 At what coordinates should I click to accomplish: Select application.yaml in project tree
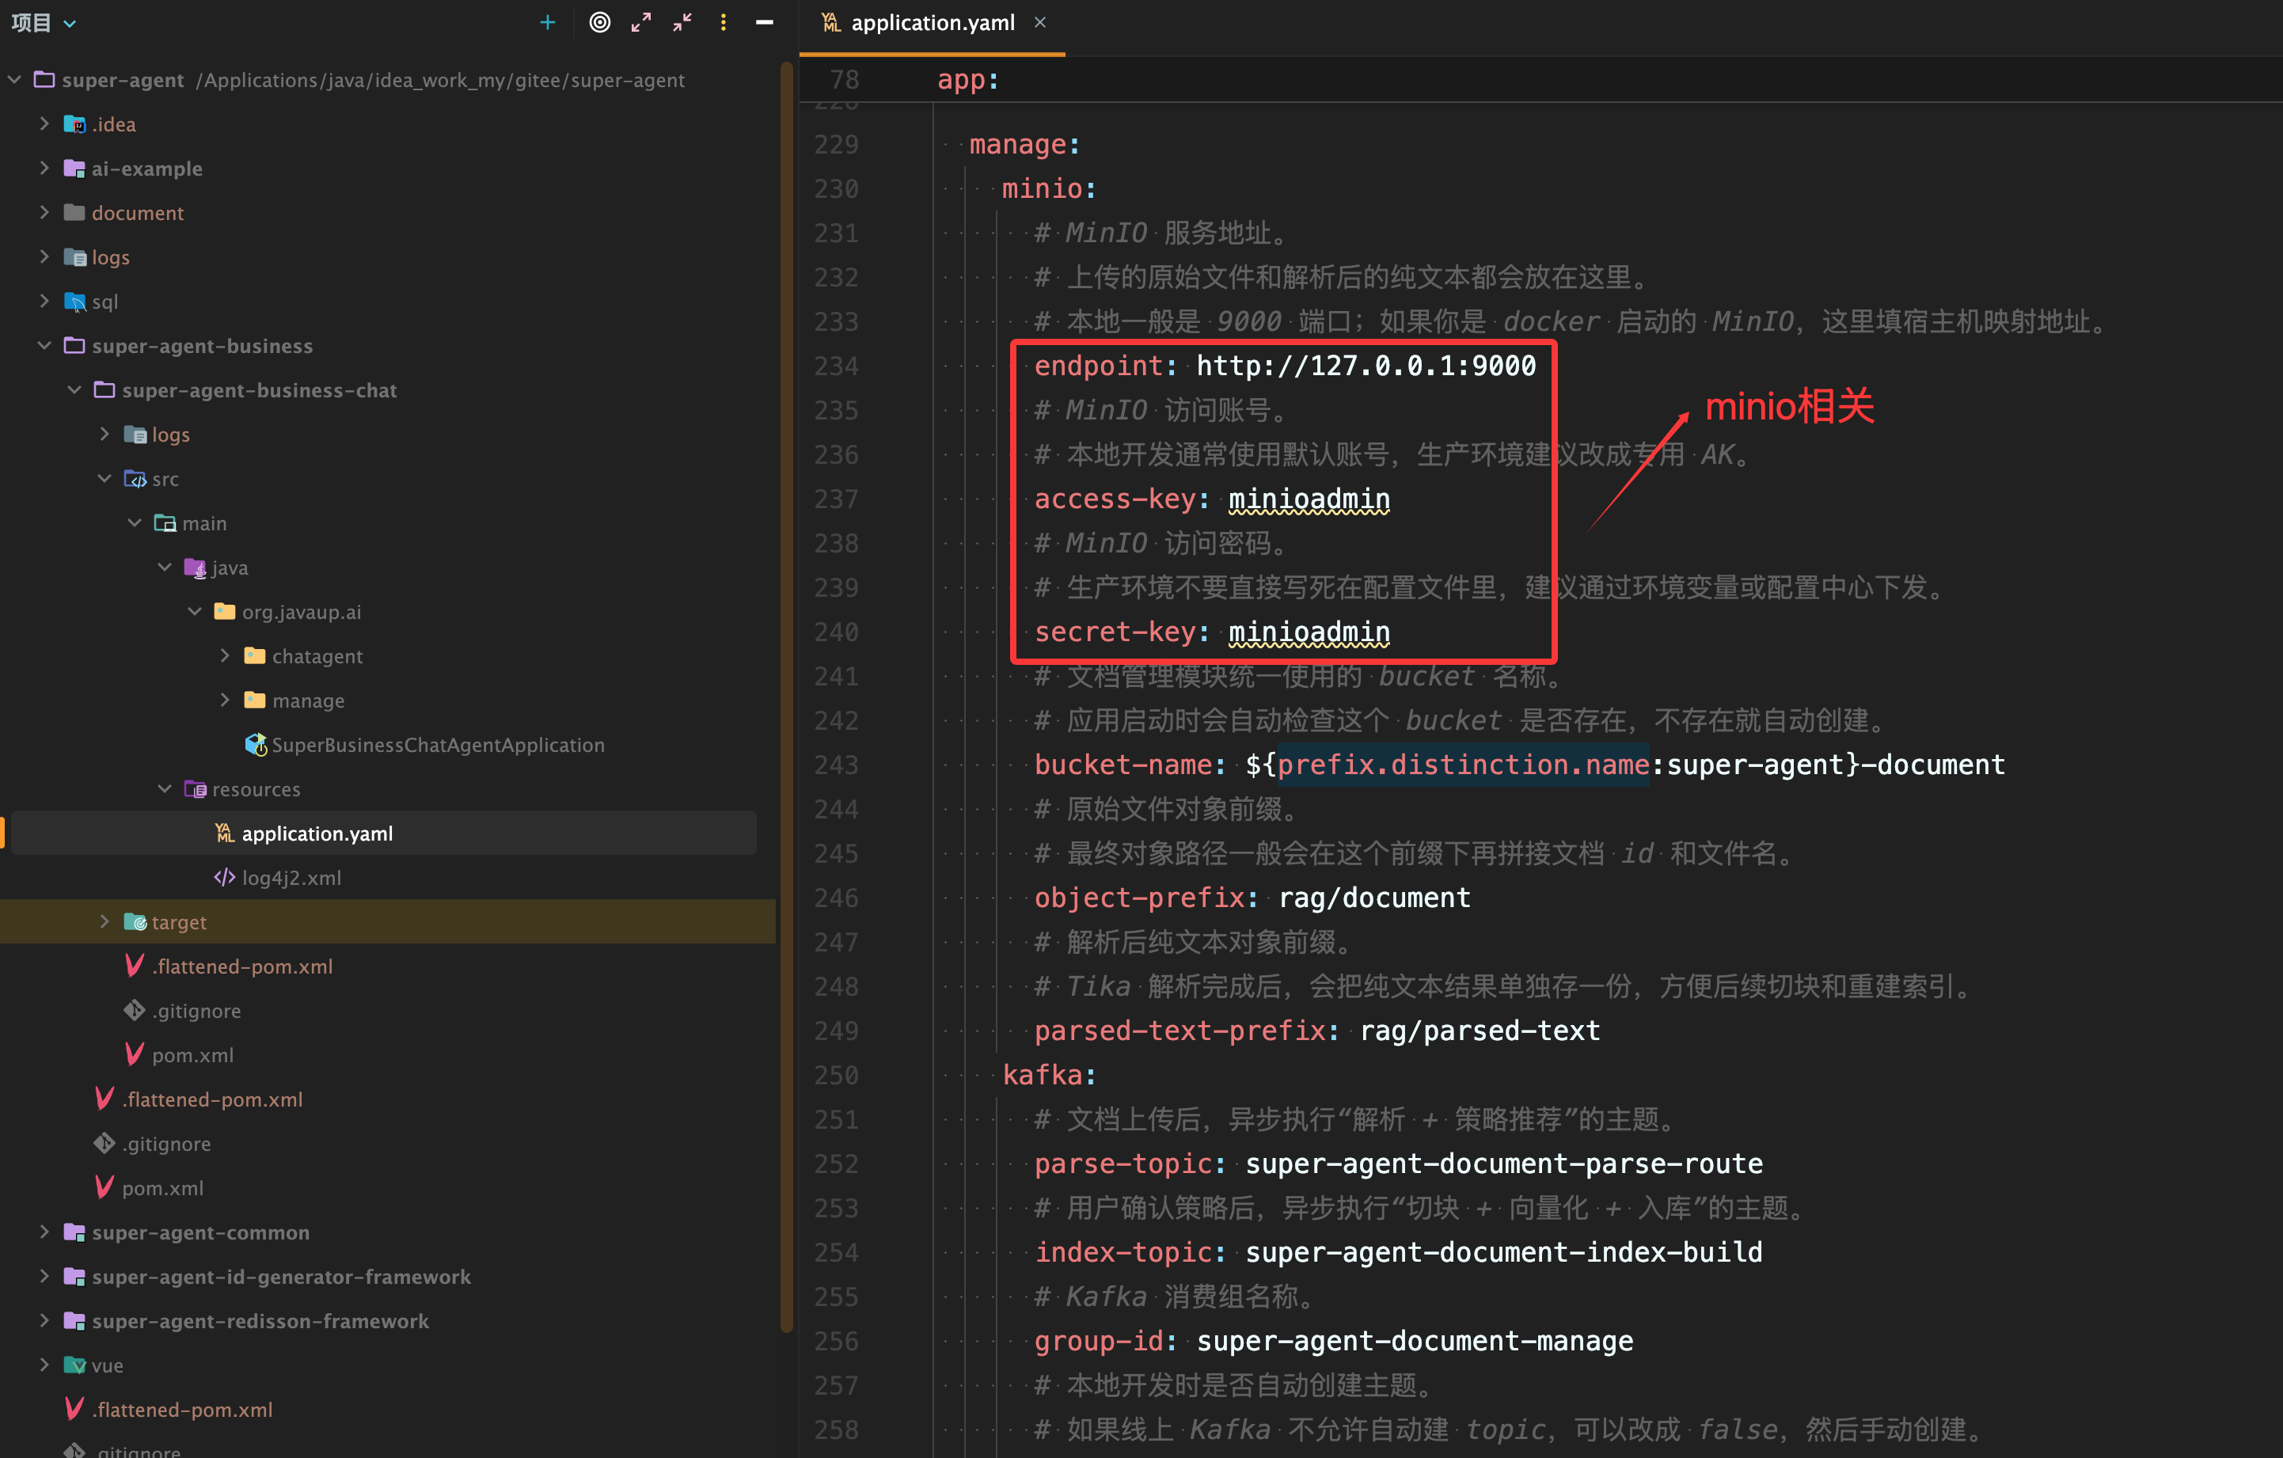(x=317, y=833)
